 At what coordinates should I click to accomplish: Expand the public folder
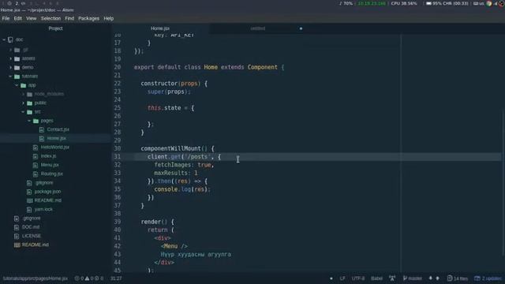(x=23, y=103)
